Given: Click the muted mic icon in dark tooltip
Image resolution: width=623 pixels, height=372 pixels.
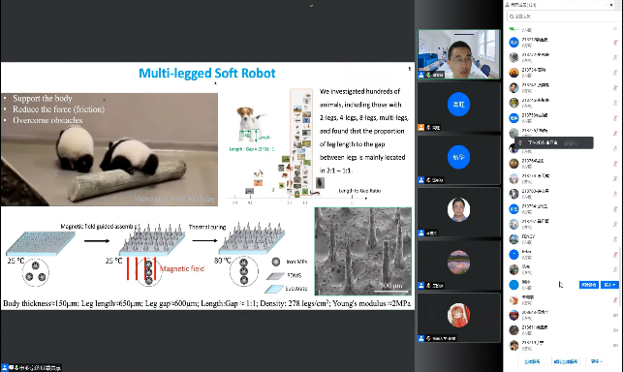Looking at the screenshot, I should coord(520,142).
